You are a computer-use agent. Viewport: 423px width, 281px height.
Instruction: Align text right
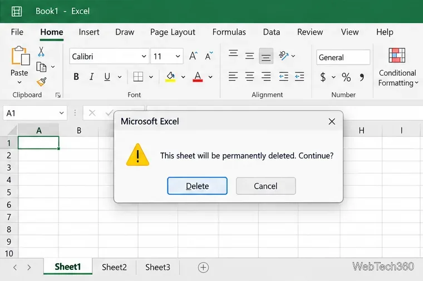(x=266, y=77)
